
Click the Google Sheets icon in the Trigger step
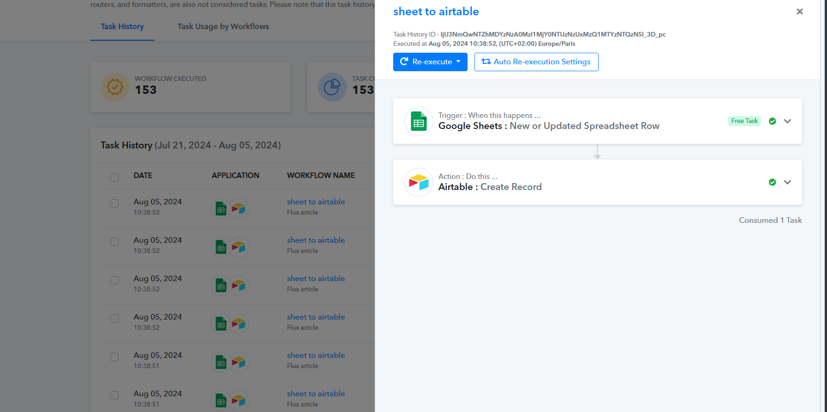(x=419, y=121)
